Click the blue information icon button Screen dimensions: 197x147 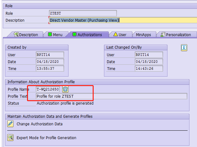(184, 48)
